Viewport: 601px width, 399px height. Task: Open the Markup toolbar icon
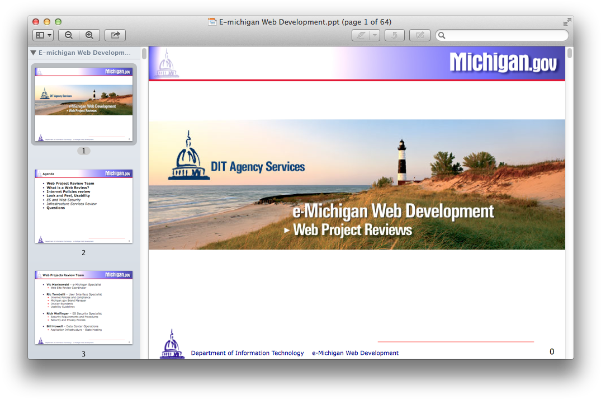click(419, 35)
